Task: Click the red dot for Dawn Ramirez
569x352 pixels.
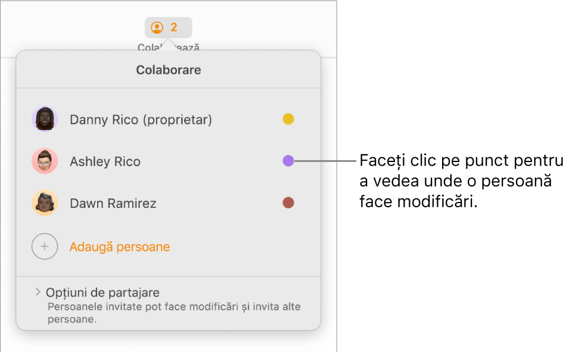Action: click(288, 203)
